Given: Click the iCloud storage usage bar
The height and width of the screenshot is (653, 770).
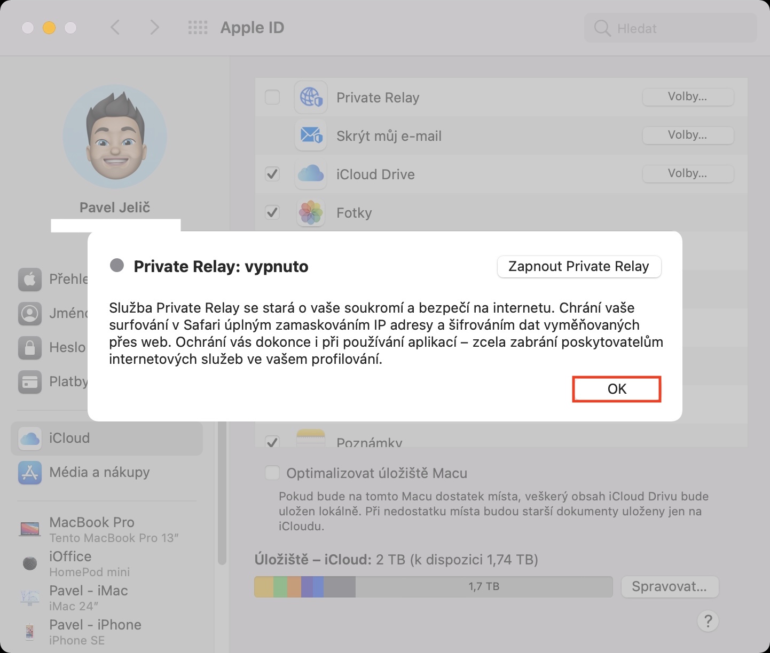Looking at the screenshot, I should [x=433, y=587].
